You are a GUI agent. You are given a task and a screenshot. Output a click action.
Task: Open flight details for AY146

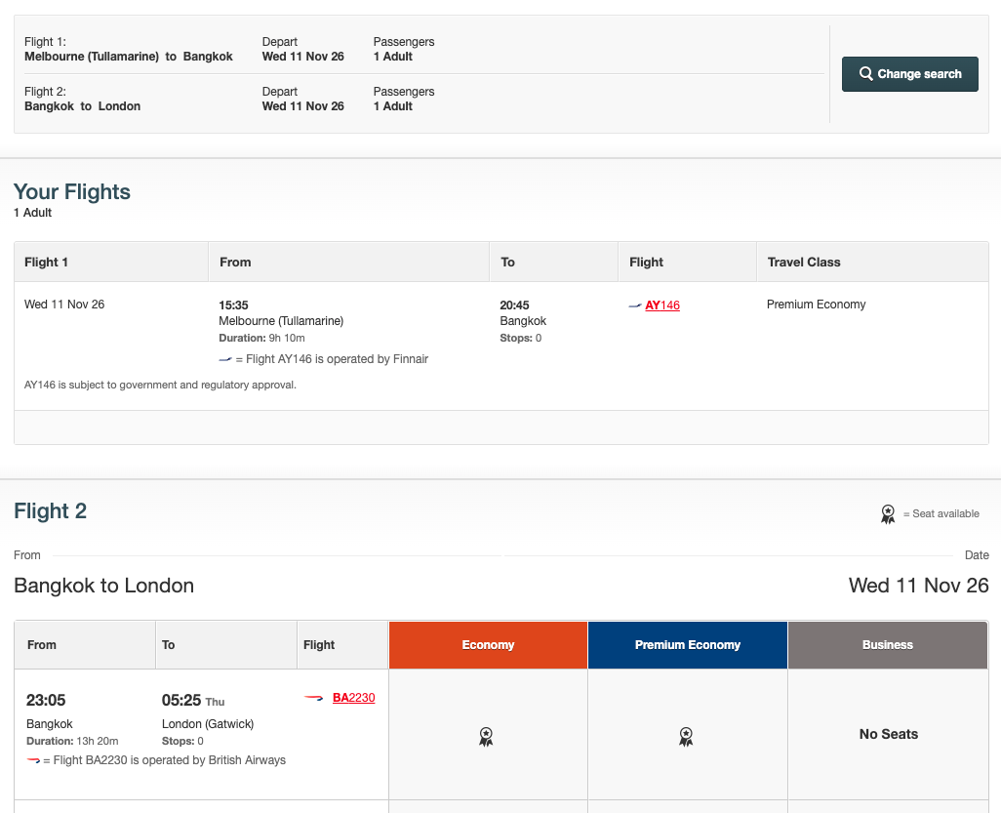coord(661,305)
